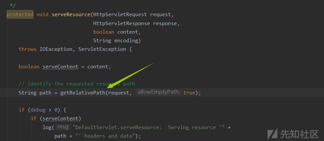The height and width of the screenshot is (141, 324).
Task: Click the debug variable in the if condition
Action: pyautogui.click(x=38, y=110)
